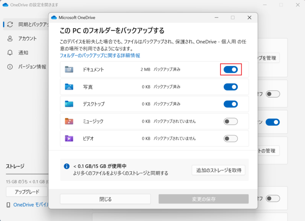Click バックアップされていません status in ビデオ row

[175, 139]
